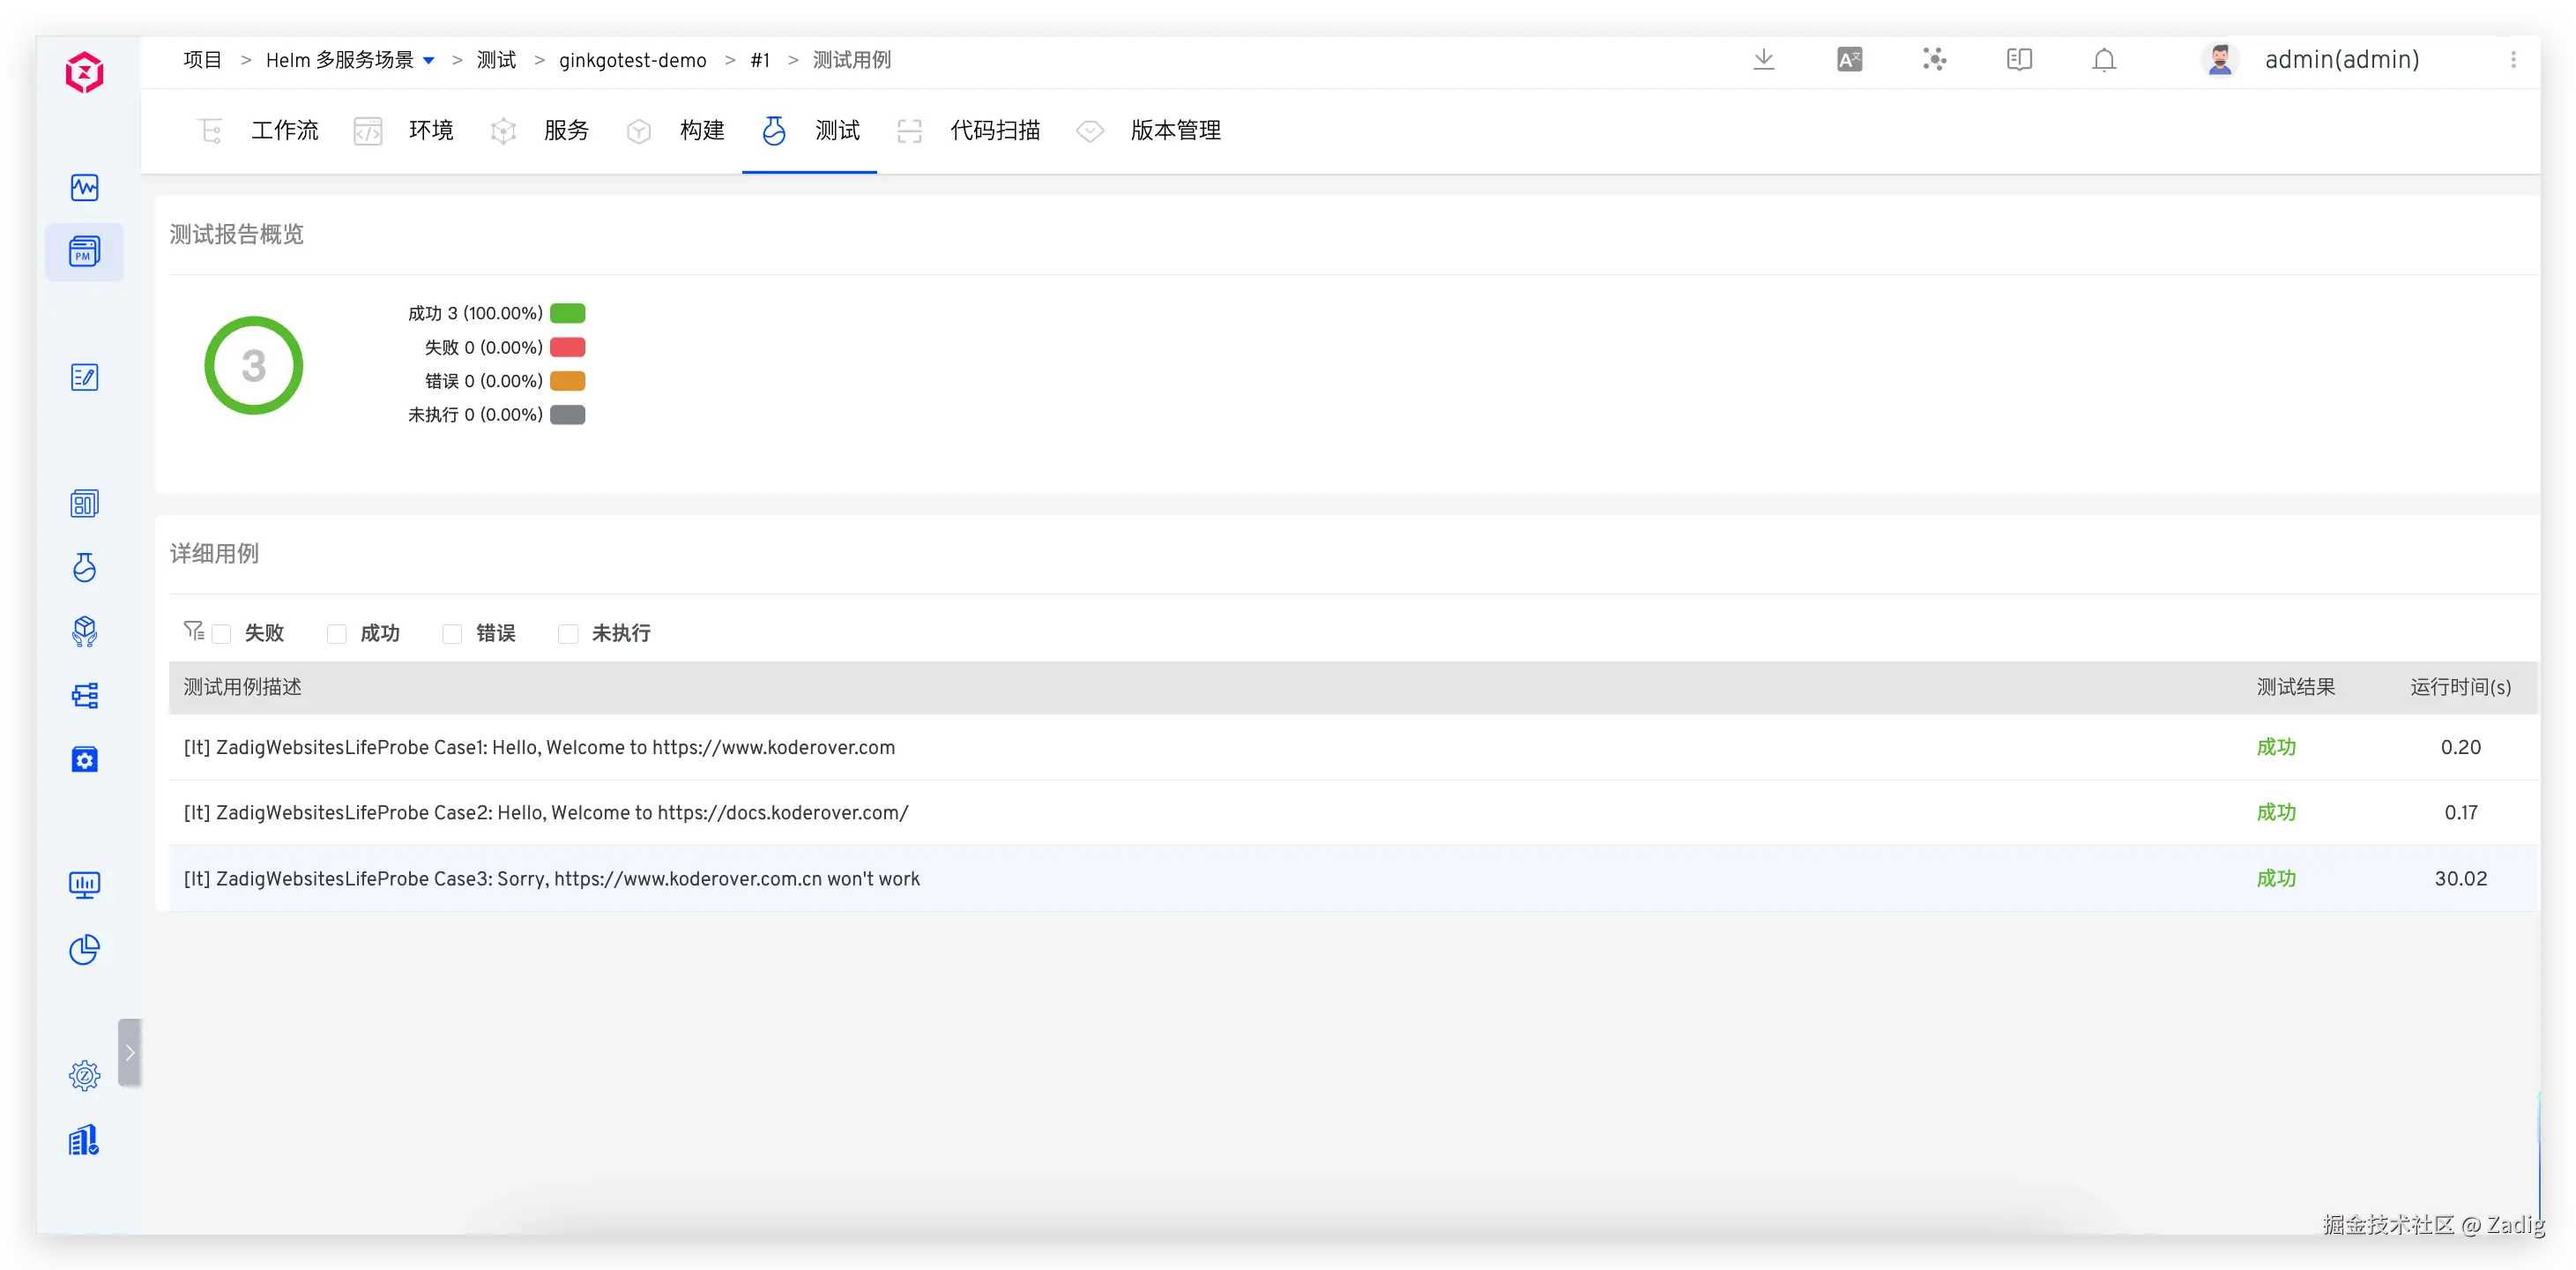Viewport: 2576px width, 1270px height.
Task: Open the language translation icon
Action: coord(1849,60)
